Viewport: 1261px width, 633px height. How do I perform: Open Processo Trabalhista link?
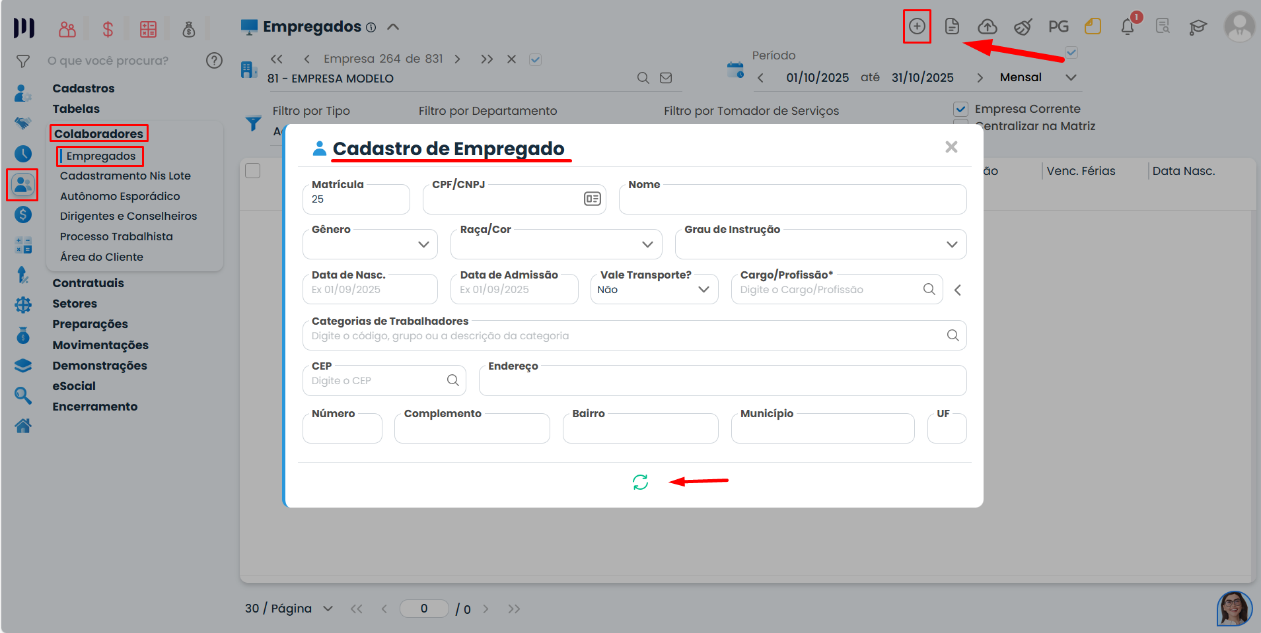(x=116, y=236)
